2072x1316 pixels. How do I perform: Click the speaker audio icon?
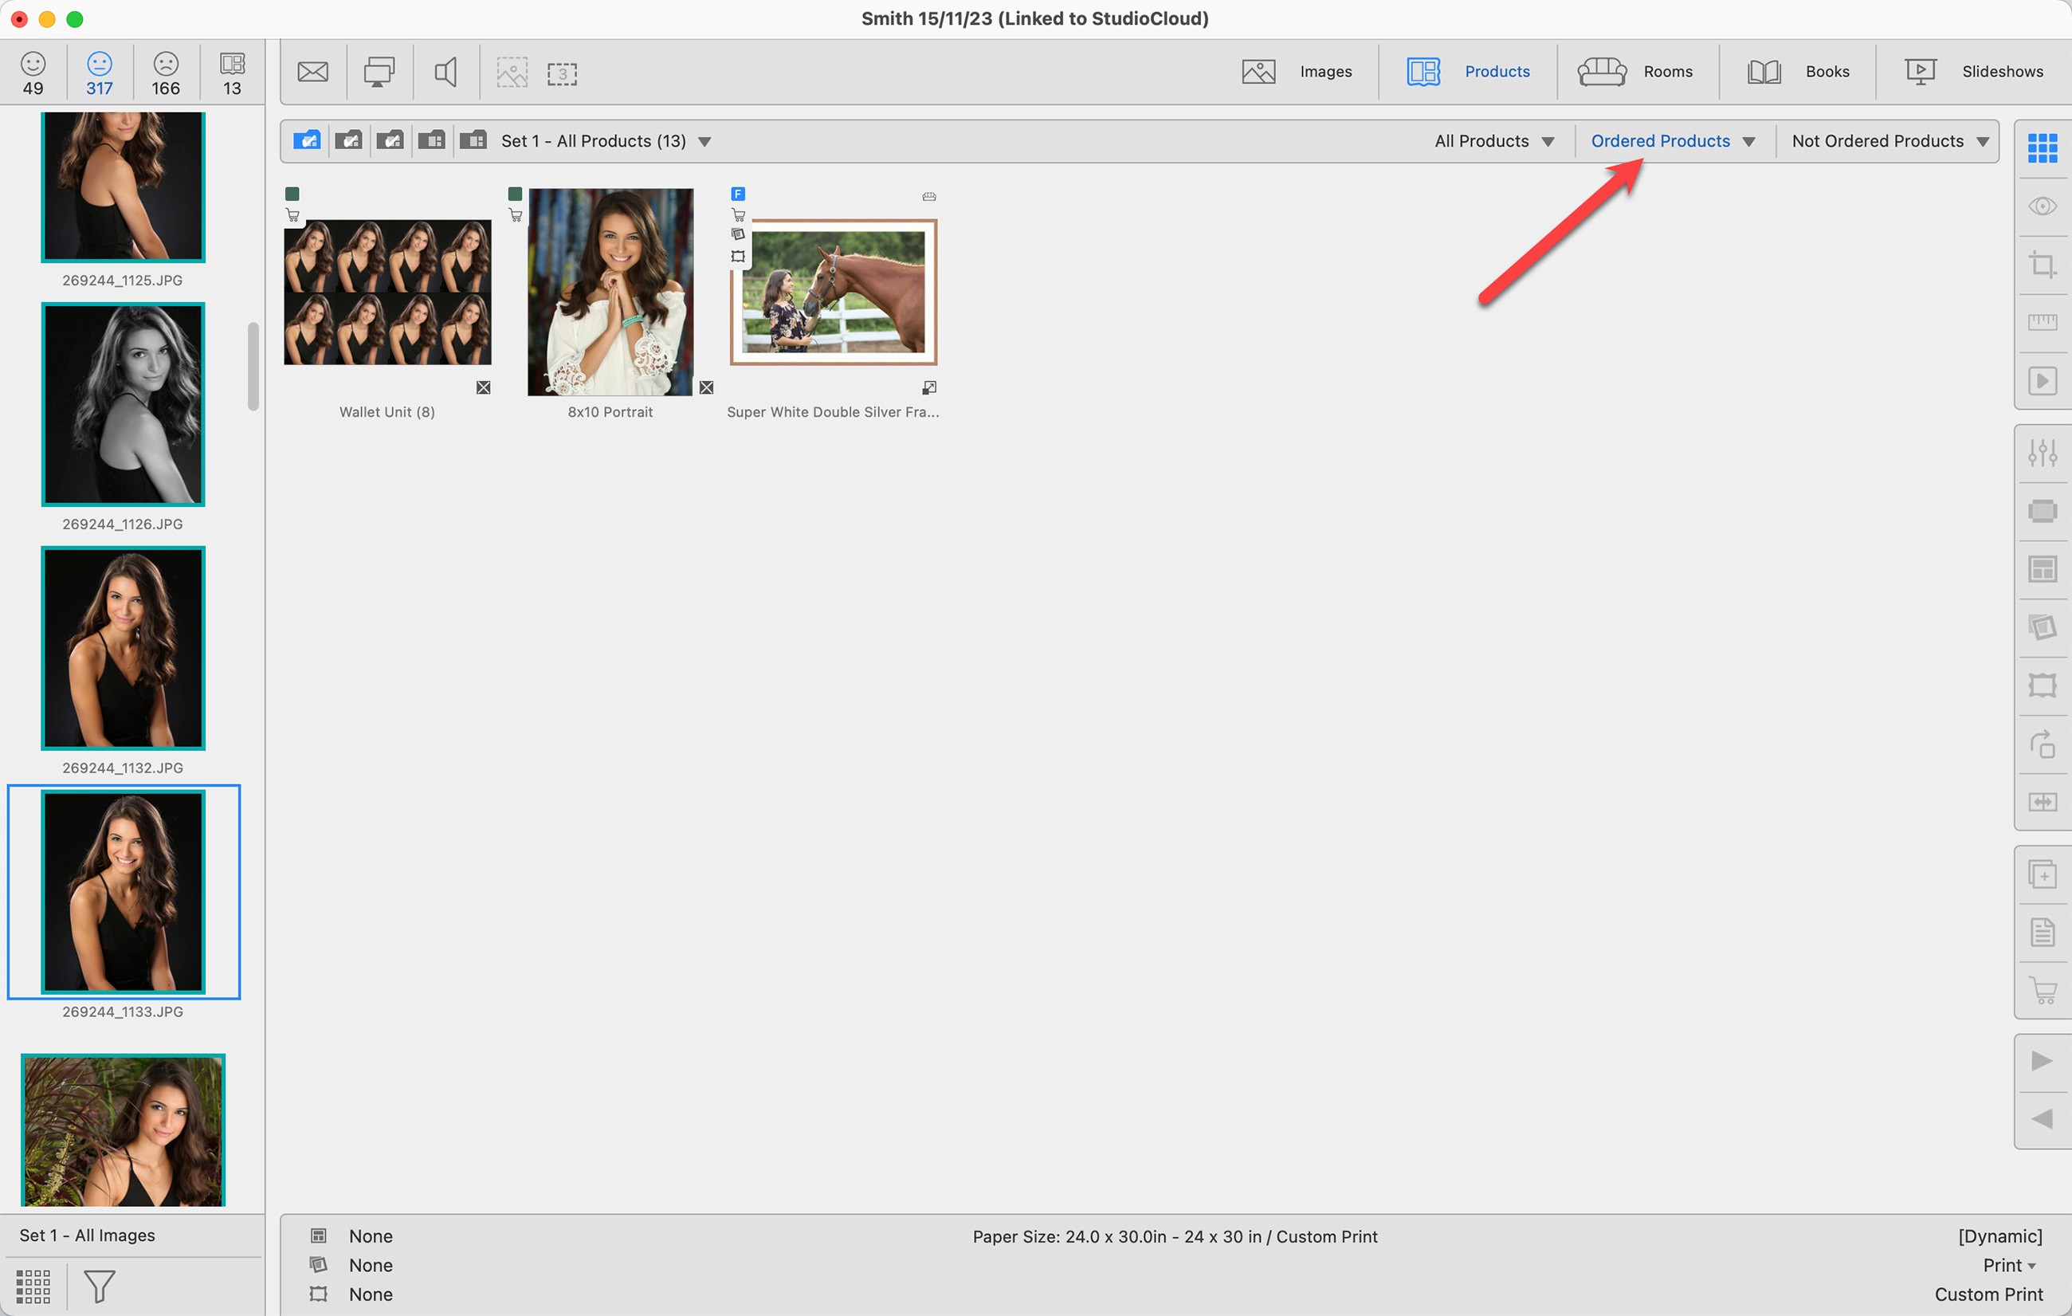click(x=445, y=73)
